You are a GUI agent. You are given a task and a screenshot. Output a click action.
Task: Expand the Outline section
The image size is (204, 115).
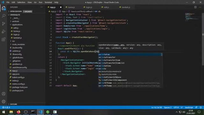coord(26,104)
